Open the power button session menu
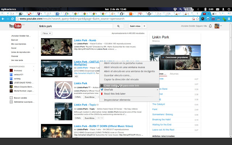This screenshot has width=232, height=145. 229,9
